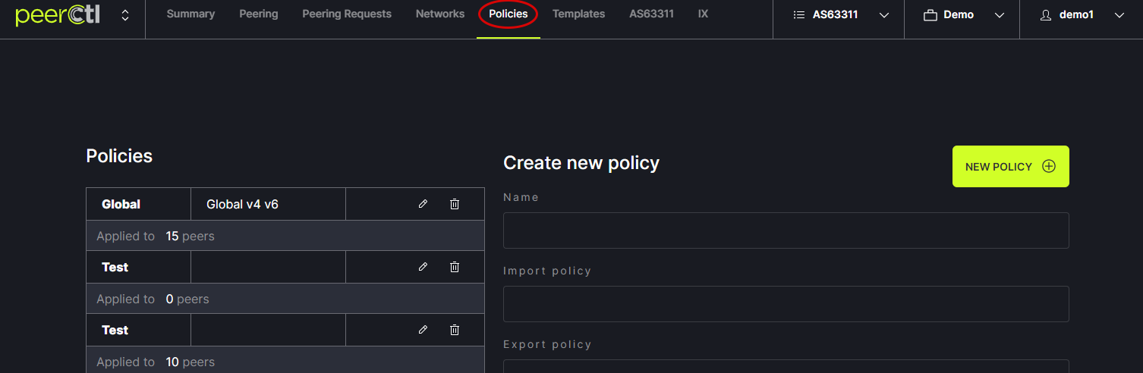Delete the Test policy with 10 peers
The height and width of the screenshot is (373, 1143).
tap(455, 330)
